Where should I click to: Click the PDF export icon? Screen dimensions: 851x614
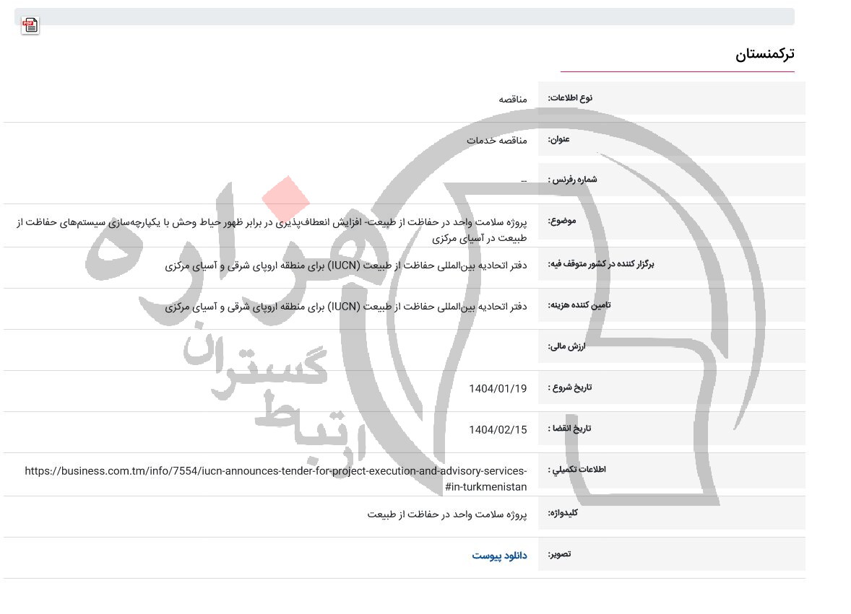click(x=30, y=26)
